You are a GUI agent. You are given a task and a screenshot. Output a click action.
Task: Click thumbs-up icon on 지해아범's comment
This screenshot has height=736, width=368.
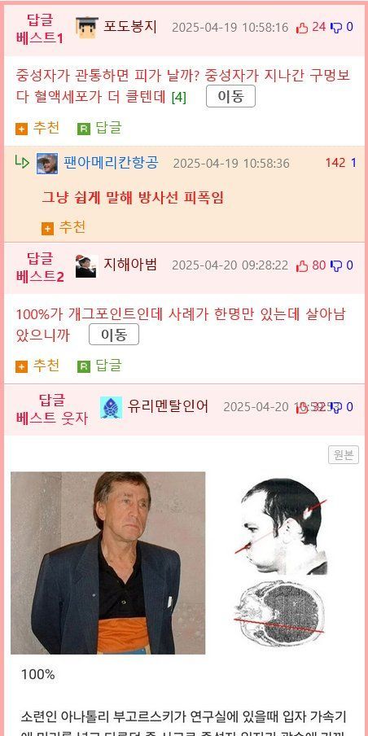tap(302, 266)
